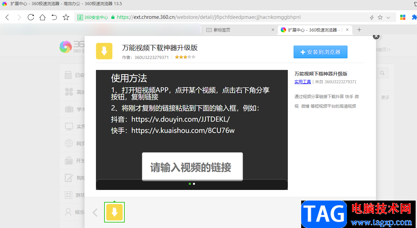Click the monitor sidebar icon
The width and height of the screenshot is (417, 228).
point(69,127)
